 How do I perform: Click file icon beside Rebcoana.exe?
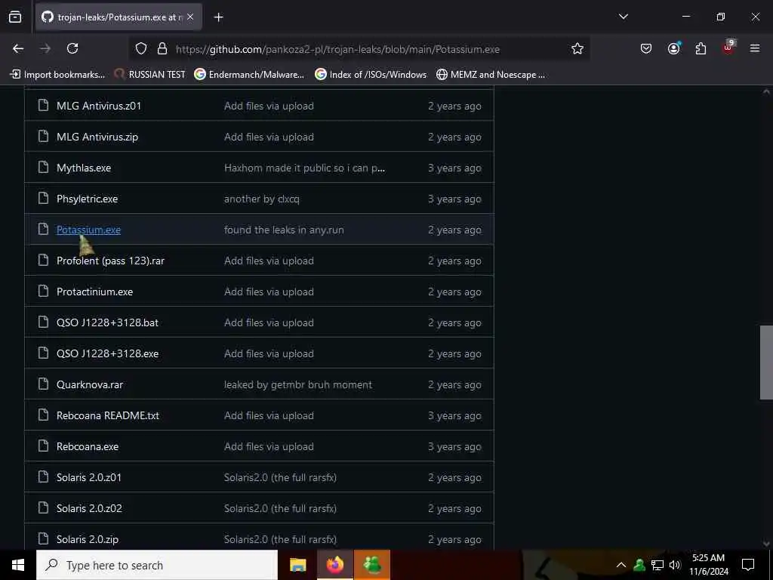click(x=43, y=446)
